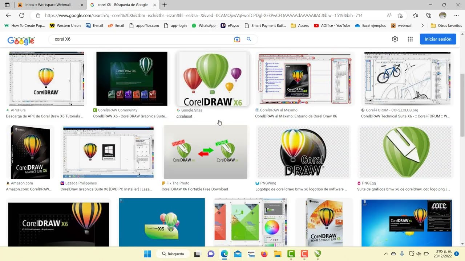Open the E-mail bookmark
The height and width of the screenshot is (261, 465).
tap(94, 26)
